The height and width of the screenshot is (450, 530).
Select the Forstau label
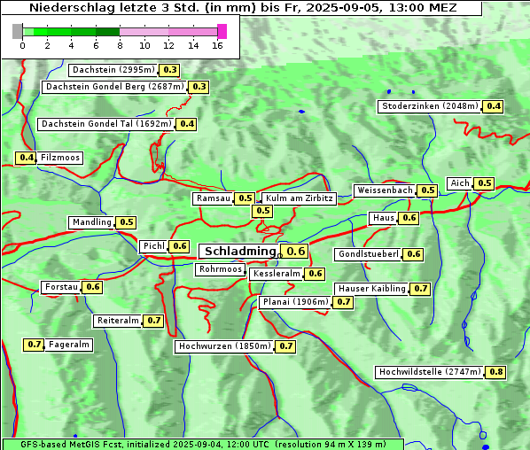click(x=61, y=287)
